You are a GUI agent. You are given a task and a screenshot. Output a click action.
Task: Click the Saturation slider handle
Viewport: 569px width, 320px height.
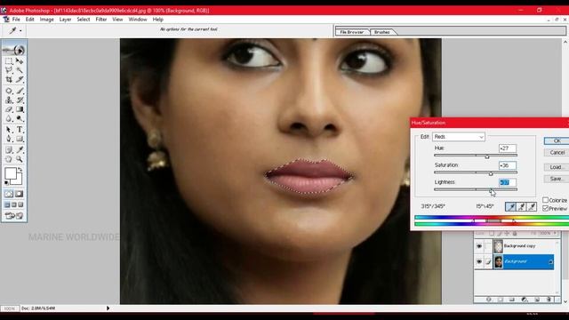(491, 173)
